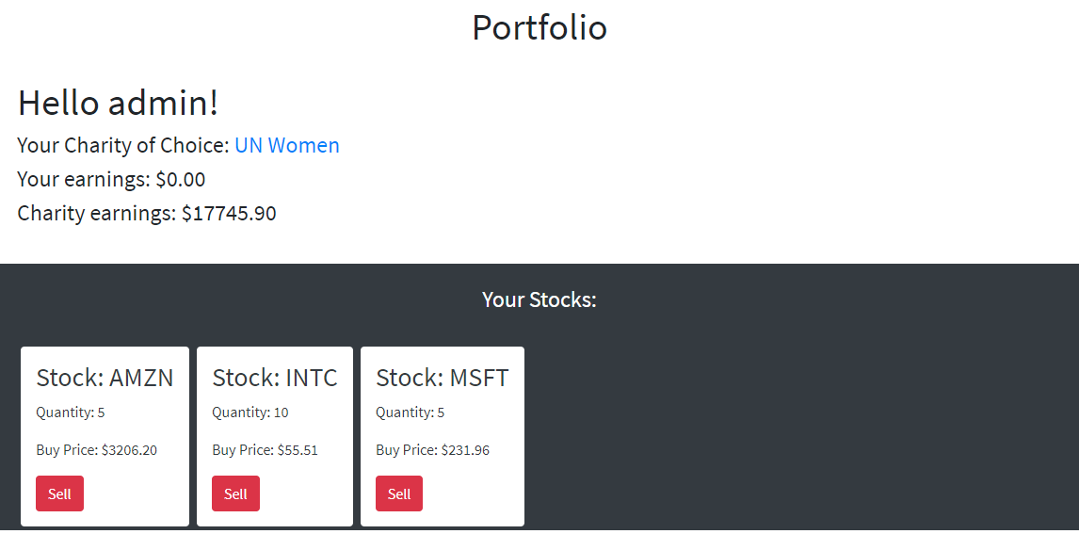Sell the AMZN stock
The image size is (1079, 550).
coord(60,493)
